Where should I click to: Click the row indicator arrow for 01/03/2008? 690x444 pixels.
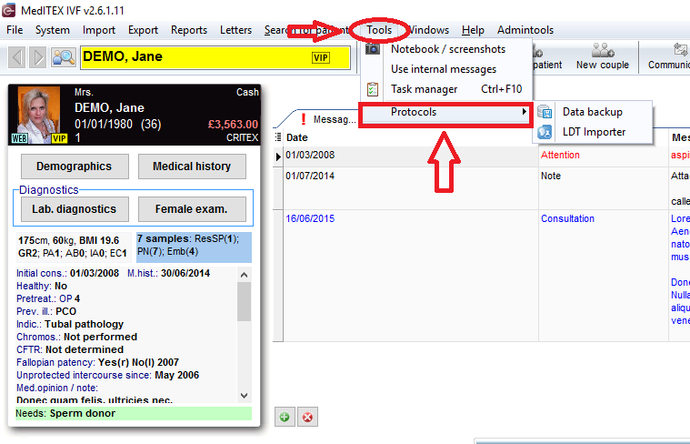click(x=278, y=156)
